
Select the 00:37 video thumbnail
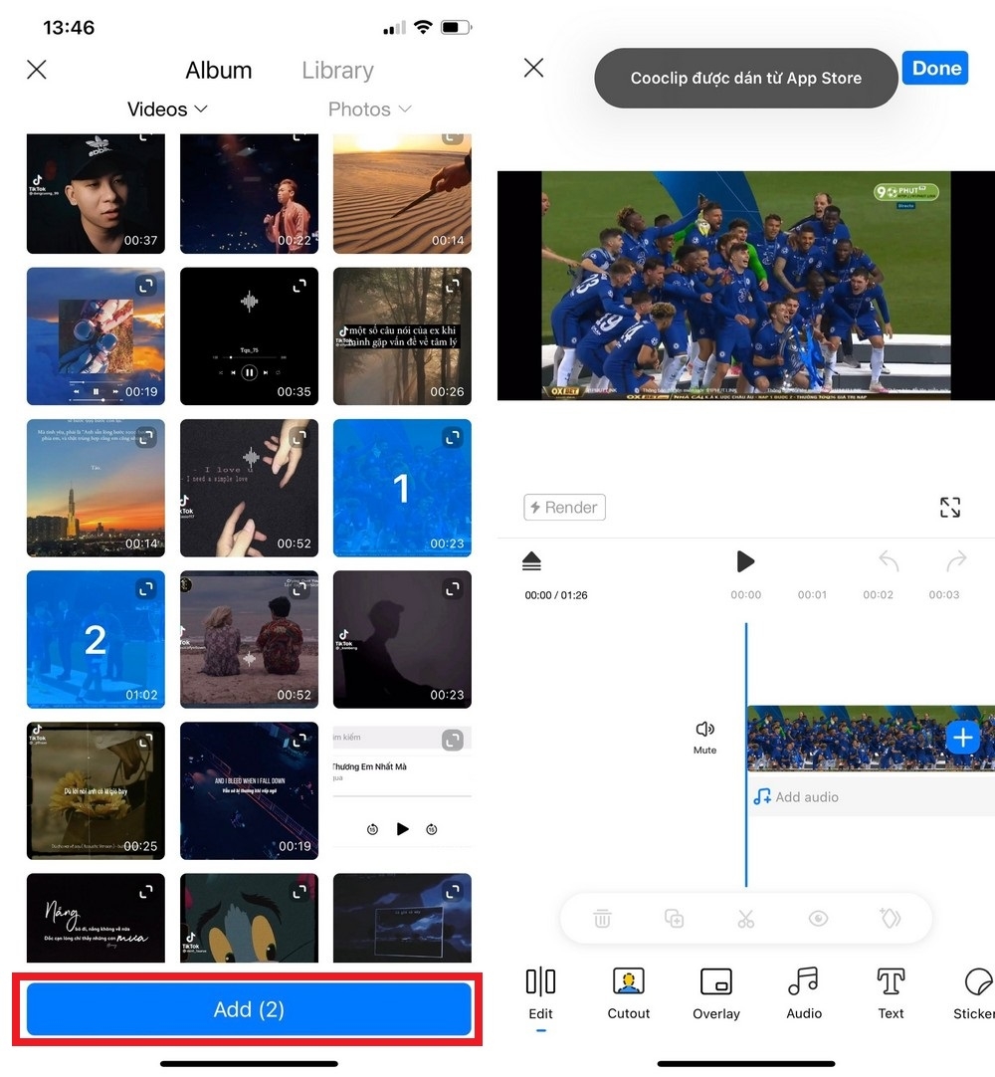pyautogui.click(x=96, y=194)
